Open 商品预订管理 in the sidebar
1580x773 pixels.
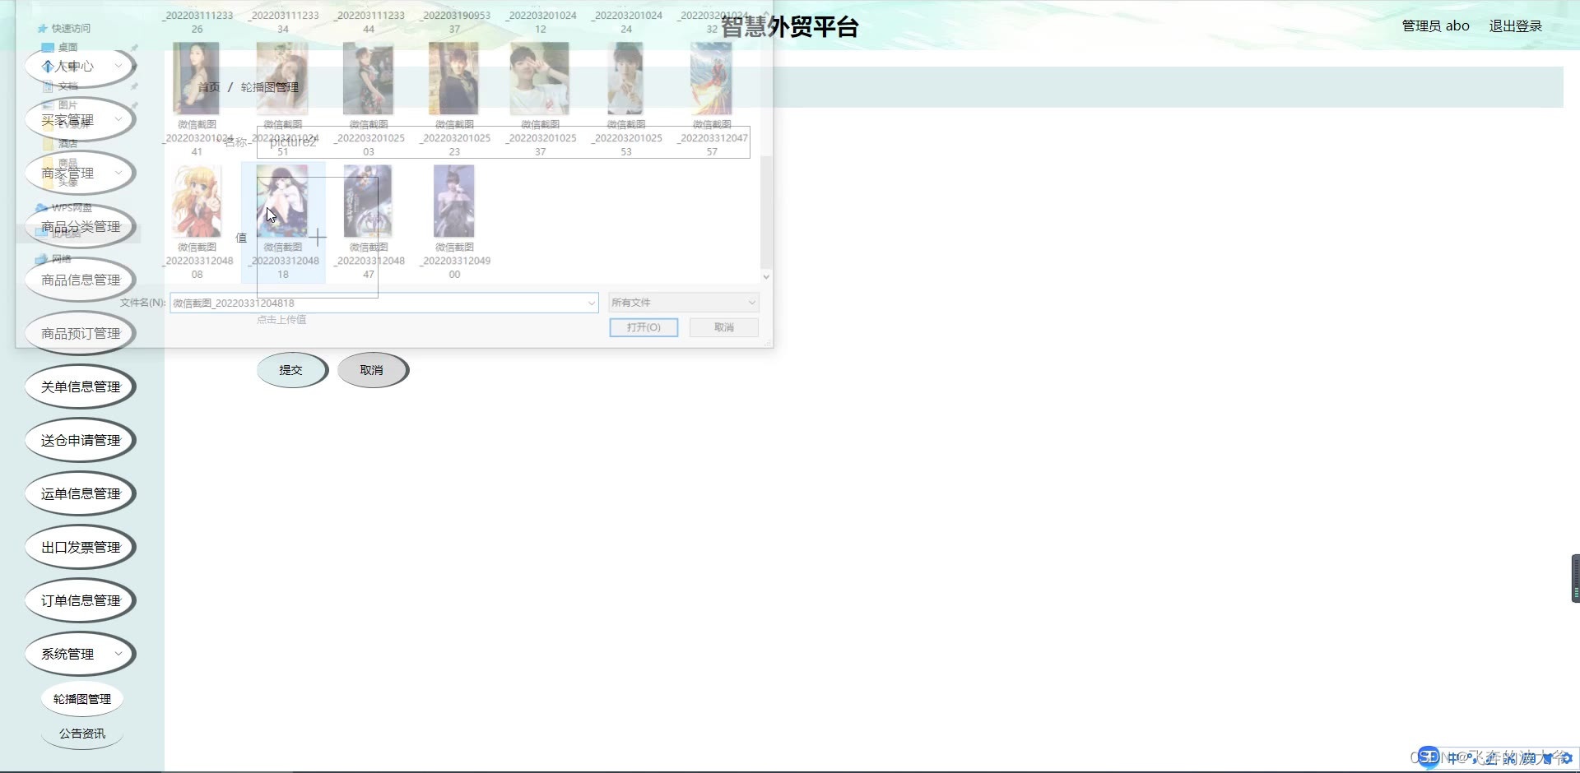tap(81, 333)
